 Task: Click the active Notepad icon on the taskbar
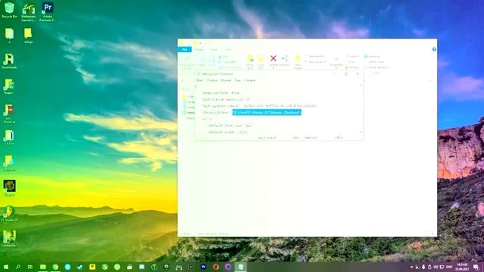pyautogui.click(x=240, y=267)
